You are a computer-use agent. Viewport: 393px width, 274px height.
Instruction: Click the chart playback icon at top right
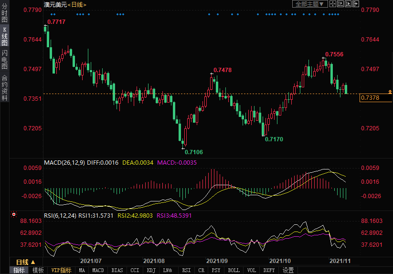[348, 4]
